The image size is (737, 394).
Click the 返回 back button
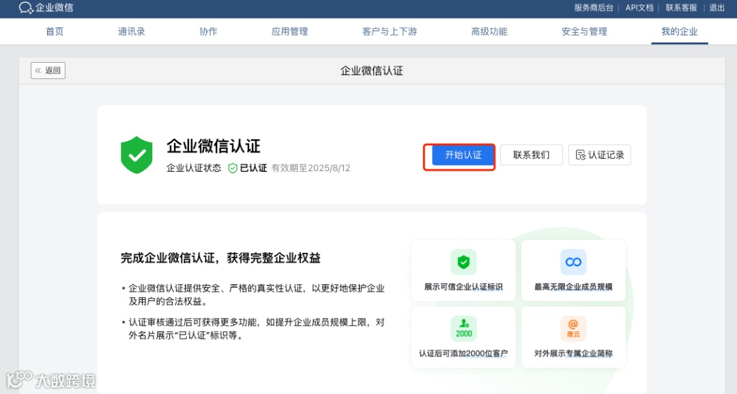tap(48, 70)
